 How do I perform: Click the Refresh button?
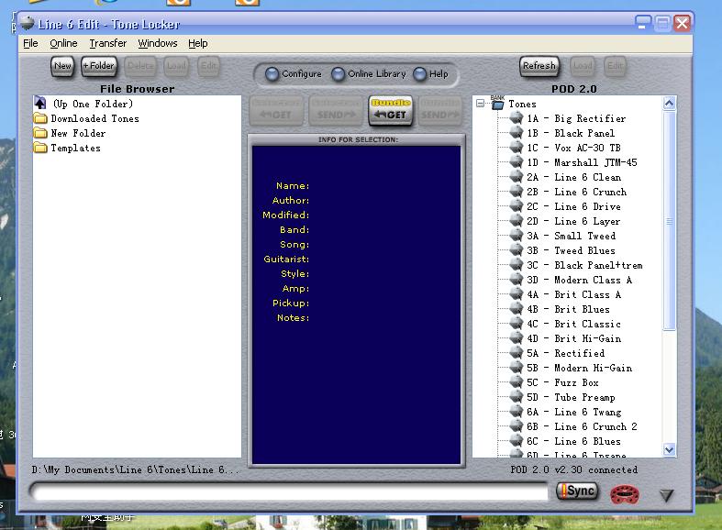[539, 66]
